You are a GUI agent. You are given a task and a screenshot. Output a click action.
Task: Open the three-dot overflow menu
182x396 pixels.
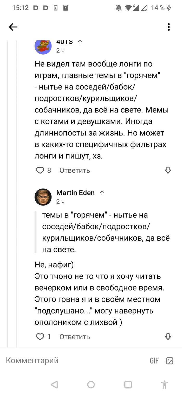click(169, 27)
